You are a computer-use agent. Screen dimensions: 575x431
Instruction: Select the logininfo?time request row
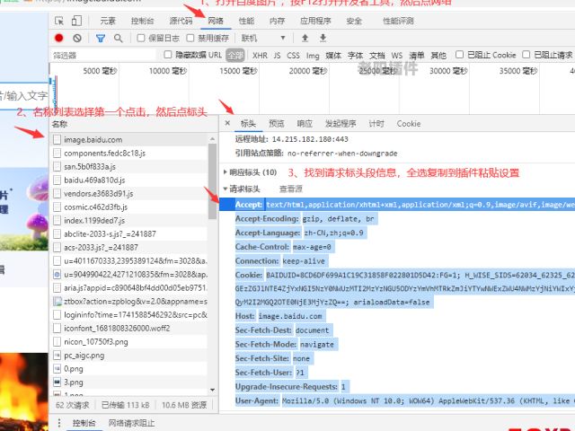click(x=130, y=315)
